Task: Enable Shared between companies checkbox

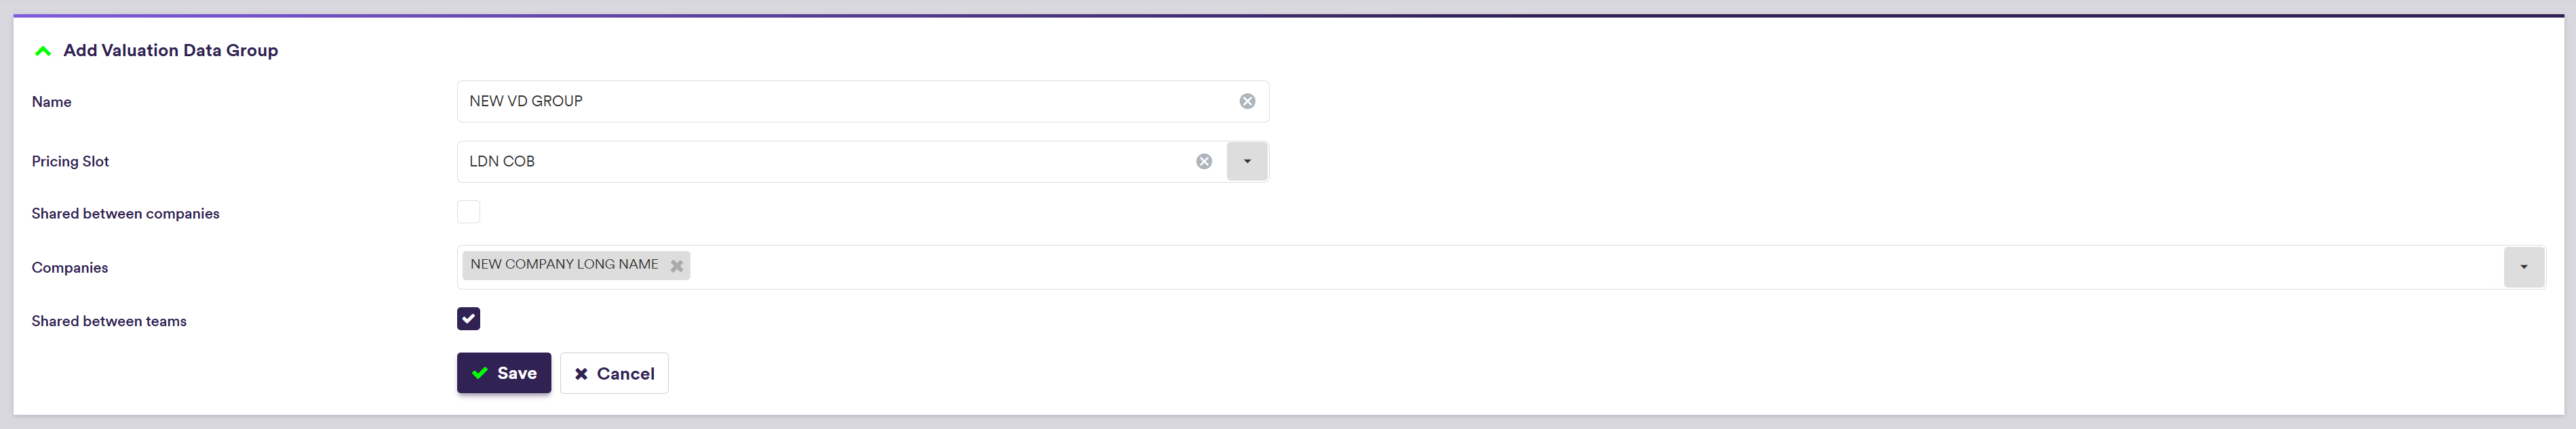Action: pos(468,212)
